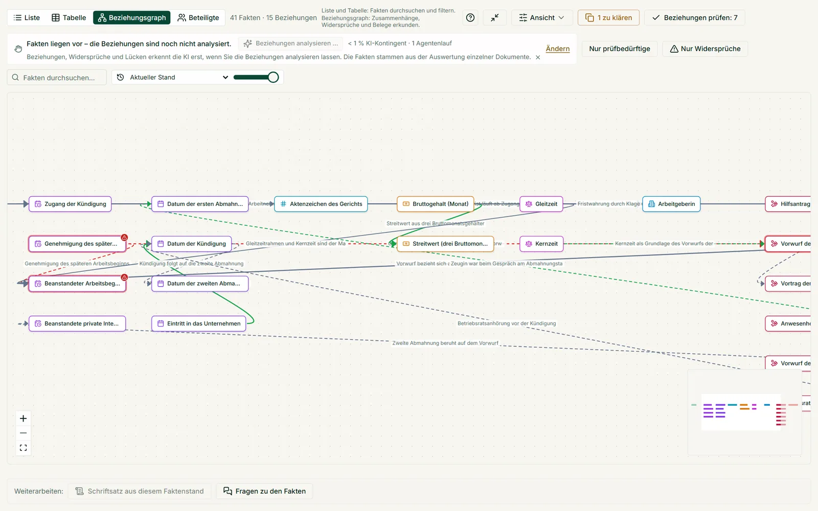Click 'Schriftsatz aus diesem Faktenstand' button
818x511 pixels.
140,491
